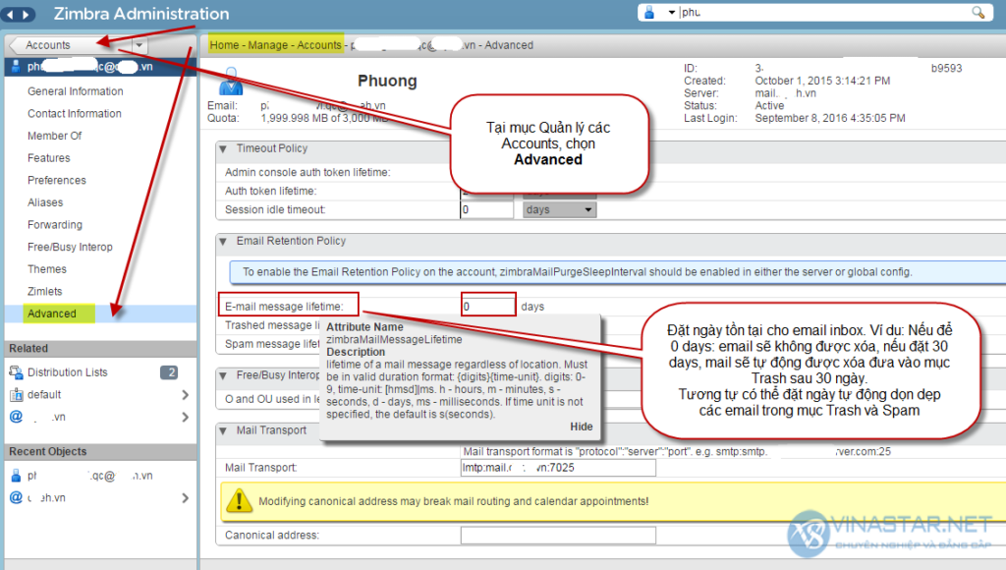Click the Hide link in the attribute tooltip

582,426
